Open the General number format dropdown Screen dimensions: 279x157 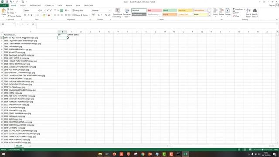pyautogui.click(x=110, y=10)
